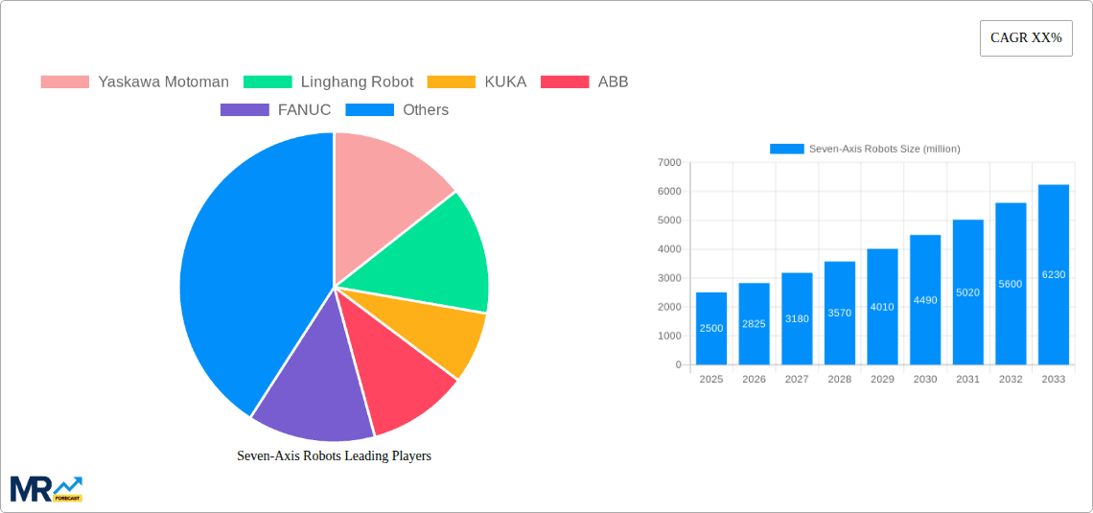Screen dimensions: 1093x513
Task: Select the ABB legend label
Action: pyautogui.click(x=613, y=82)
